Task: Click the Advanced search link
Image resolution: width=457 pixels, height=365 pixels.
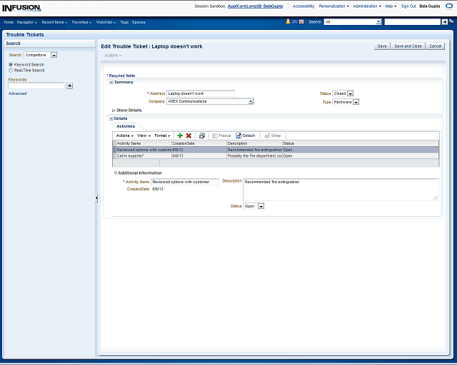Action: click(18, 93)
